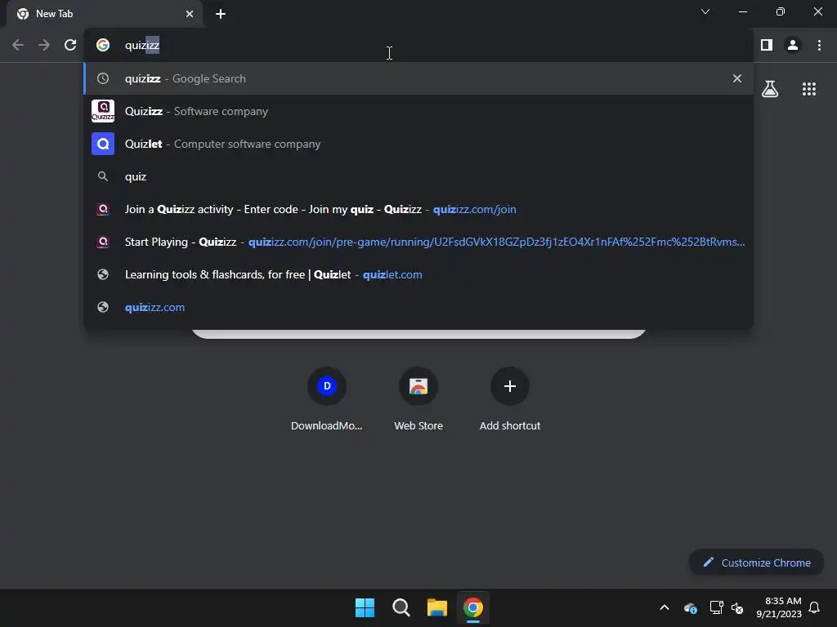
Task: Remove the quizizz history suggestion
Action: click(737, 78)
